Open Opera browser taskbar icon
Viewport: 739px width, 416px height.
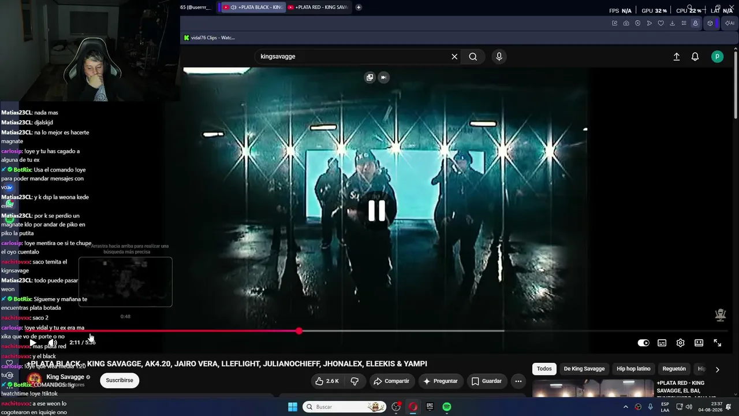[x=413, y=407]
